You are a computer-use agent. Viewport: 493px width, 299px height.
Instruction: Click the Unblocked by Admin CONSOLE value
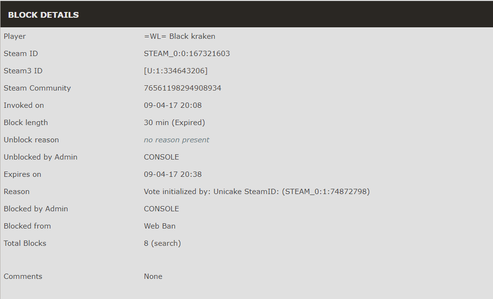(x=161, y=157)
